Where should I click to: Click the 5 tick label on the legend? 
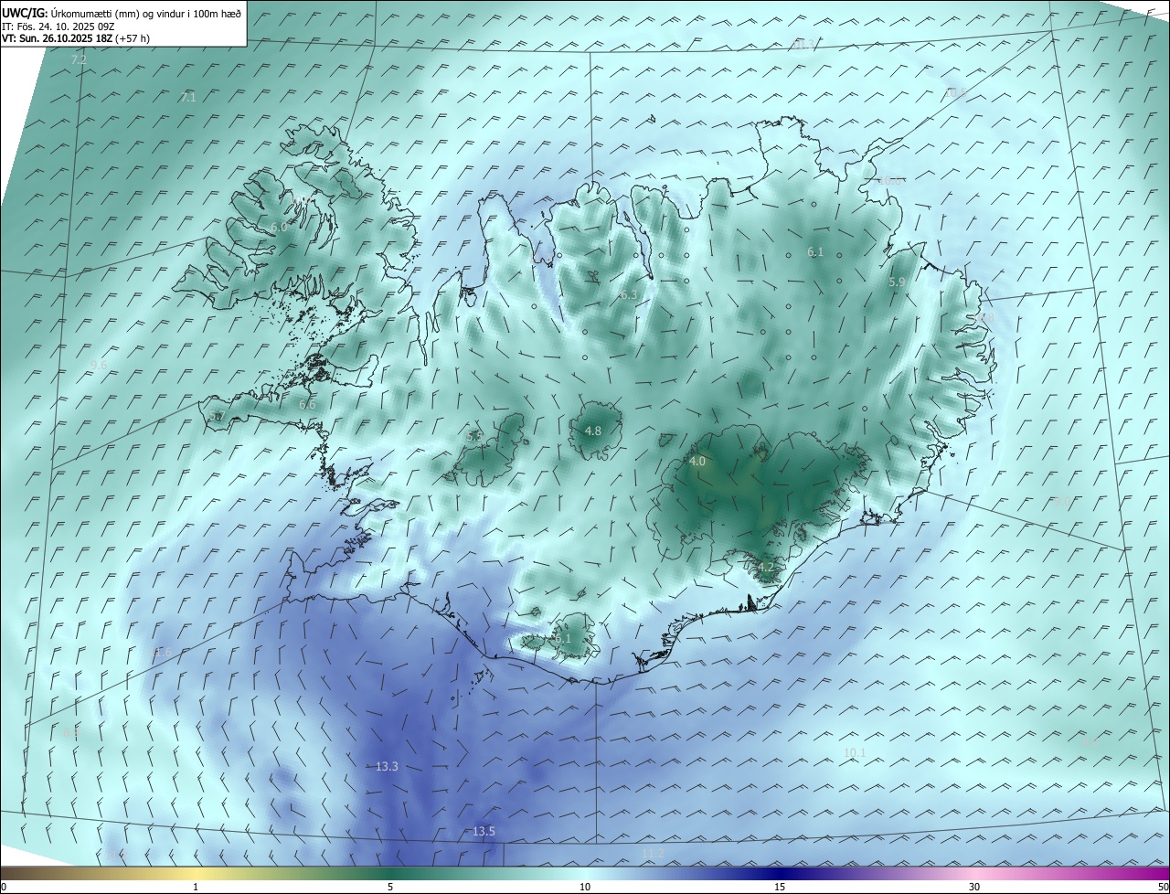click(x=390, y=887)
